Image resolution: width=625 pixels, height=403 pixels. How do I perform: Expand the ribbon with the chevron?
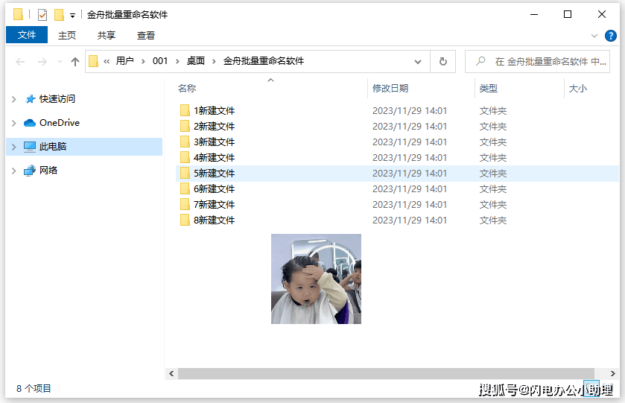coord(594,36)
